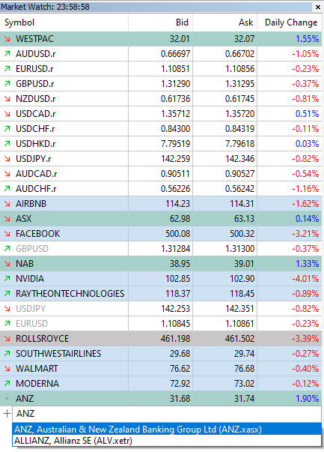Click the symbol search field containing ANZ

(x=167, y=414)
